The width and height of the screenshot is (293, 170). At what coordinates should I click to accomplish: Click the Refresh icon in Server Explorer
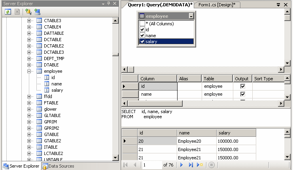[x=8, y=12]
